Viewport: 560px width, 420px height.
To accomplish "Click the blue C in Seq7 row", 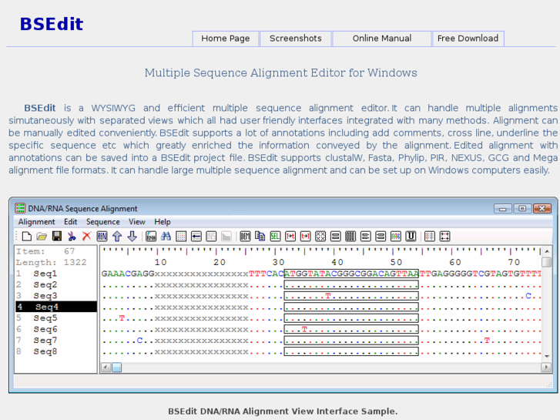I will point(139,341).
